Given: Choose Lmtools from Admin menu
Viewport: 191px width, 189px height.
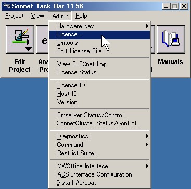Looking at the screenshot, I should [x=100, y=43].
